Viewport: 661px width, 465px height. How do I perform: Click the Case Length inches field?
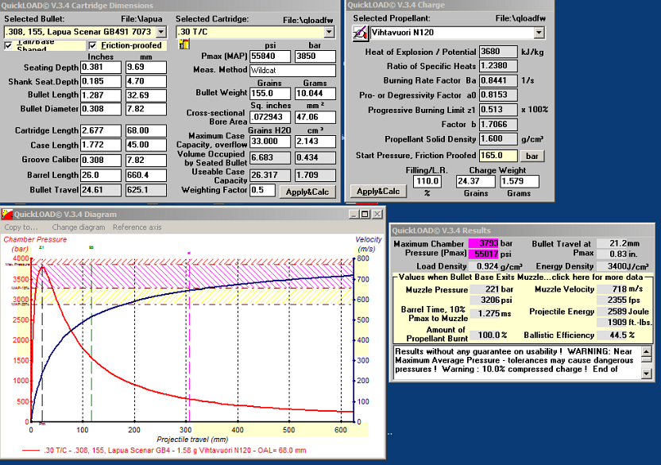point(101,145)
